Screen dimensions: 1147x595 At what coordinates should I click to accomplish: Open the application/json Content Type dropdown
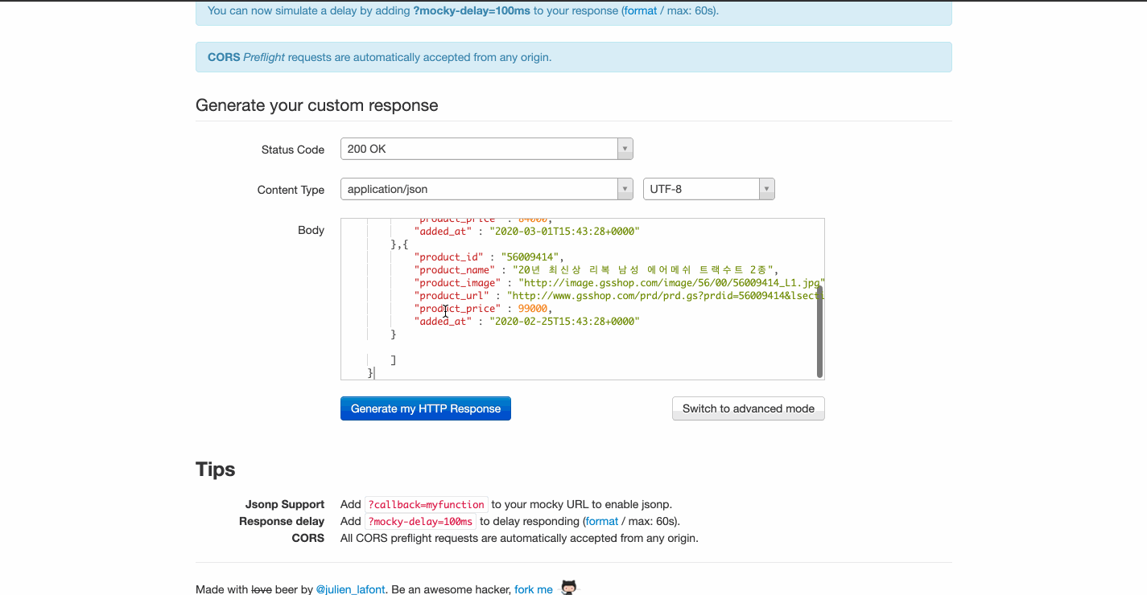click(486, 189)
